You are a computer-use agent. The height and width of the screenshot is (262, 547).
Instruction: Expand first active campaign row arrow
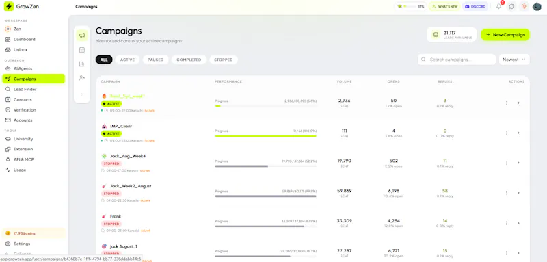click(518, 103)
